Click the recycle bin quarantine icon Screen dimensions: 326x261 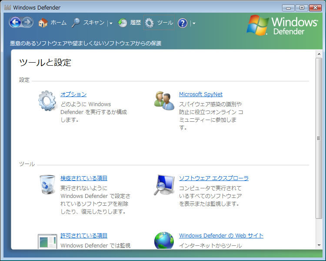click(x=47, y=185)
